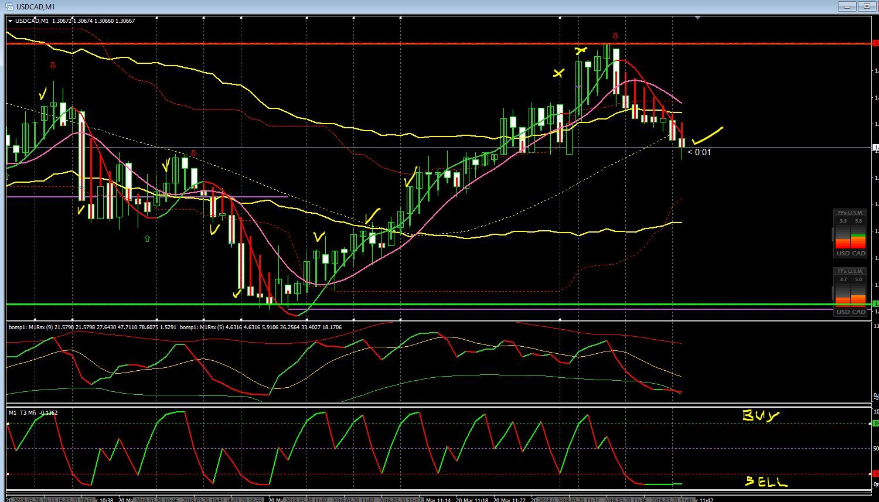Click the green up arrow signal below the candles
This screenshot has width=879, height=502.
coord(146,238)
